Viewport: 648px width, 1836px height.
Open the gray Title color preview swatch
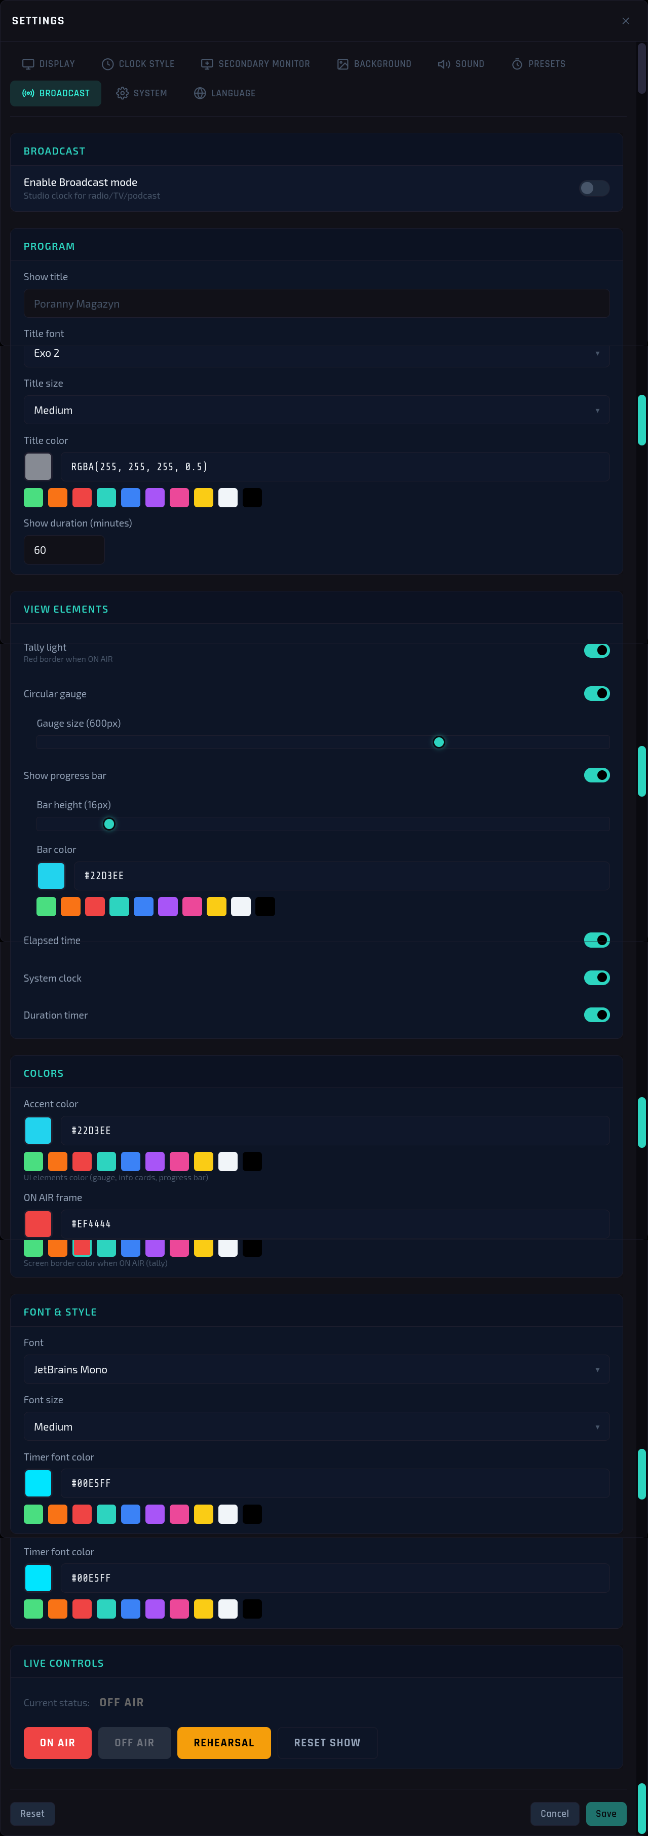pos(39,467)
